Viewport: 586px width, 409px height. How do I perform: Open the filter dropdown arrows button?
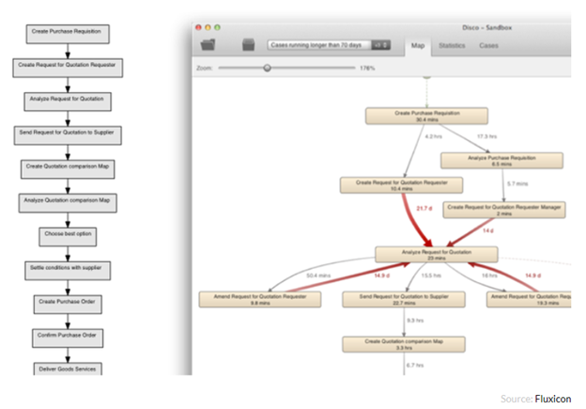381,45
